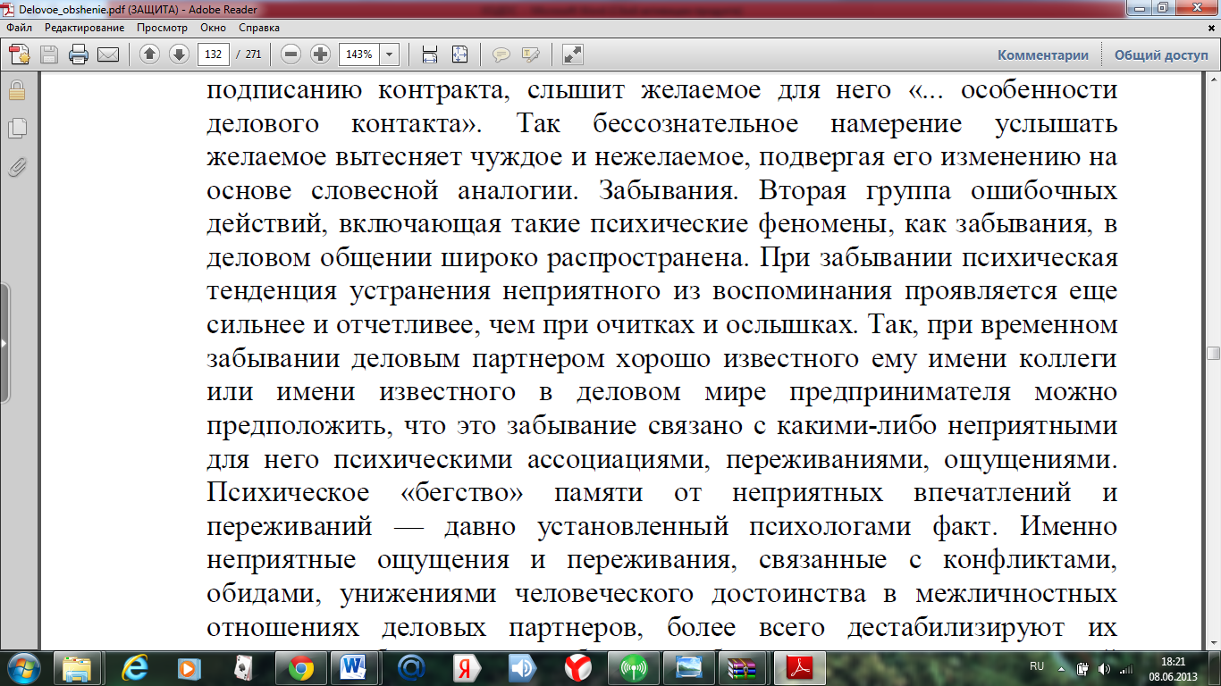Screen dimensions: 1221x686
Task: Open Page Thumbnails panel in left sidebar
Action: (x=17, y=128)
